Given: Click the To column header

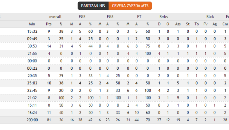Looking at the screenshot, I should 197,24.
